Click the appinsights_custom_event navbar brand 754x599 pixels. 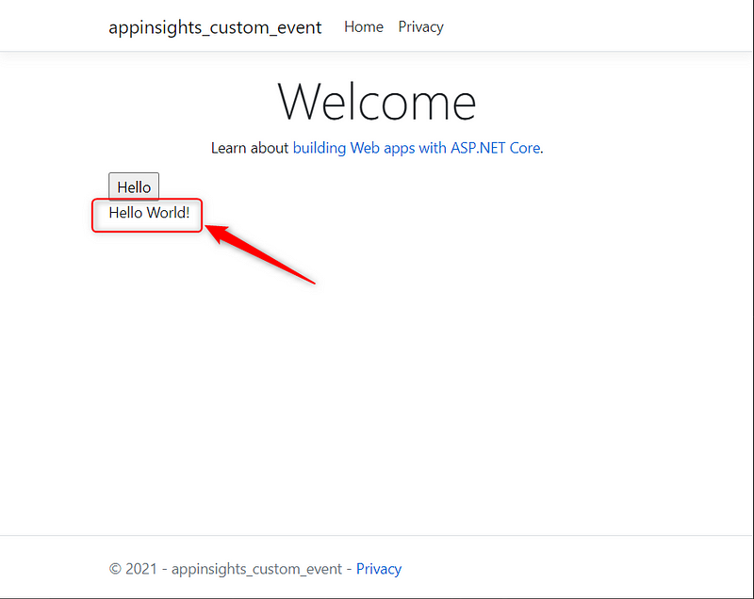coord(215,27)
